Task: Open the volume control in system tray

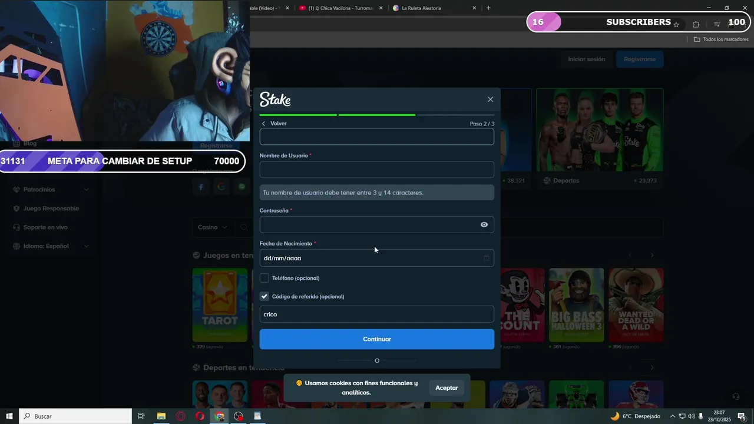Action: 691,416
